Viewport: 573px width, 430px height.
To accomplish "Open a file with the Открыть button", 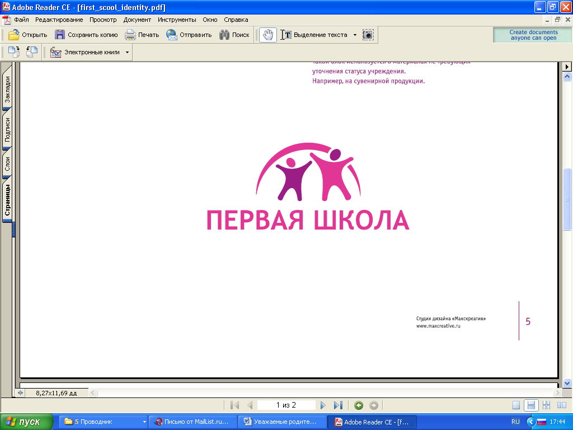I will tap(28, 35).
